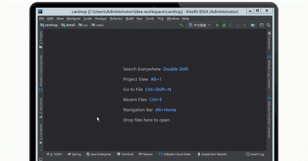Click the Run Anything toolbar icon
308x161 pixels.
click(262, 25)
